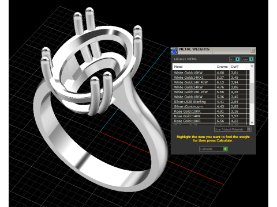
Task: Click the 3.06 DWT value
Action: click(x=235, y=87)
